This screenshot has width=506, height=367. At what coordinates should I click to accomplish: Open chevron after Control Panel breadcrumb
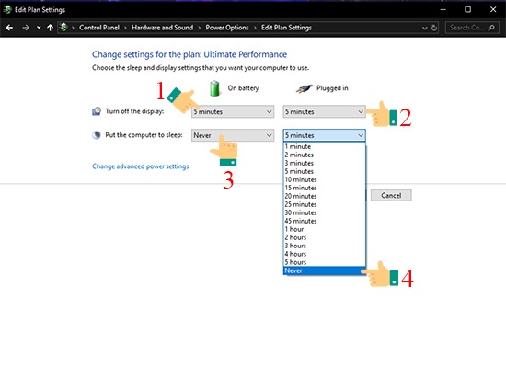pos(125,29)
